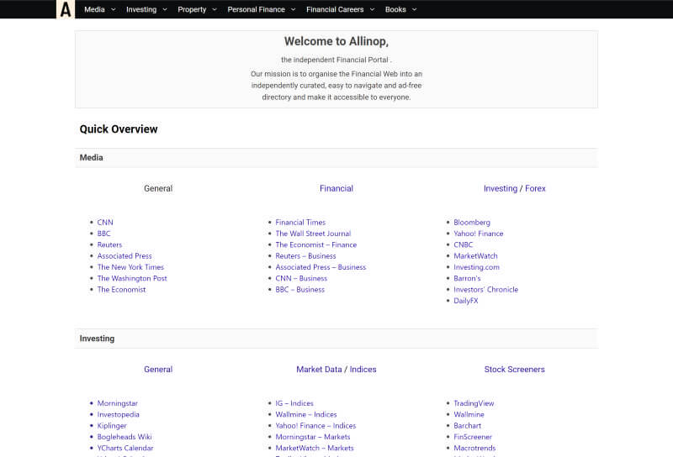
Task: Click the 'General' heading under Media
Action: click(x=158, y=188)
